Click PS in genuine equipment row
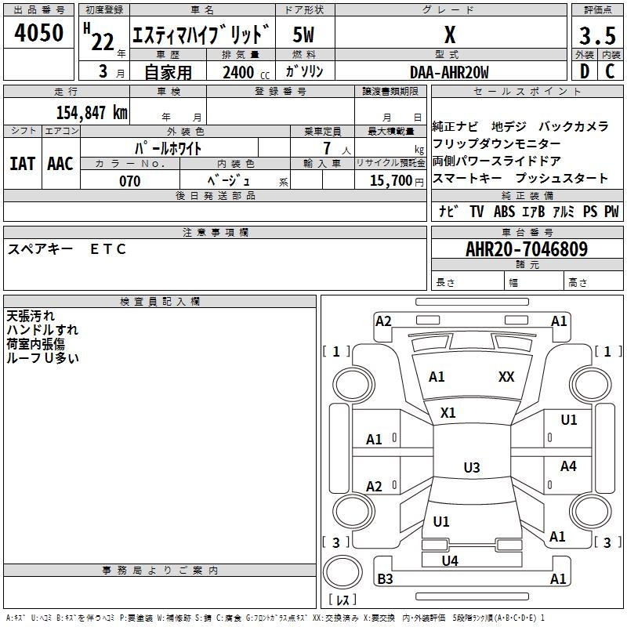Viewport: 627px width, 627px height. click(x=590, y=211)
